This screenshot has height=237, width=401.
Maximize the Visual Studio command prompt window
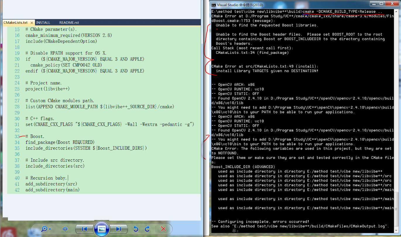381,4
